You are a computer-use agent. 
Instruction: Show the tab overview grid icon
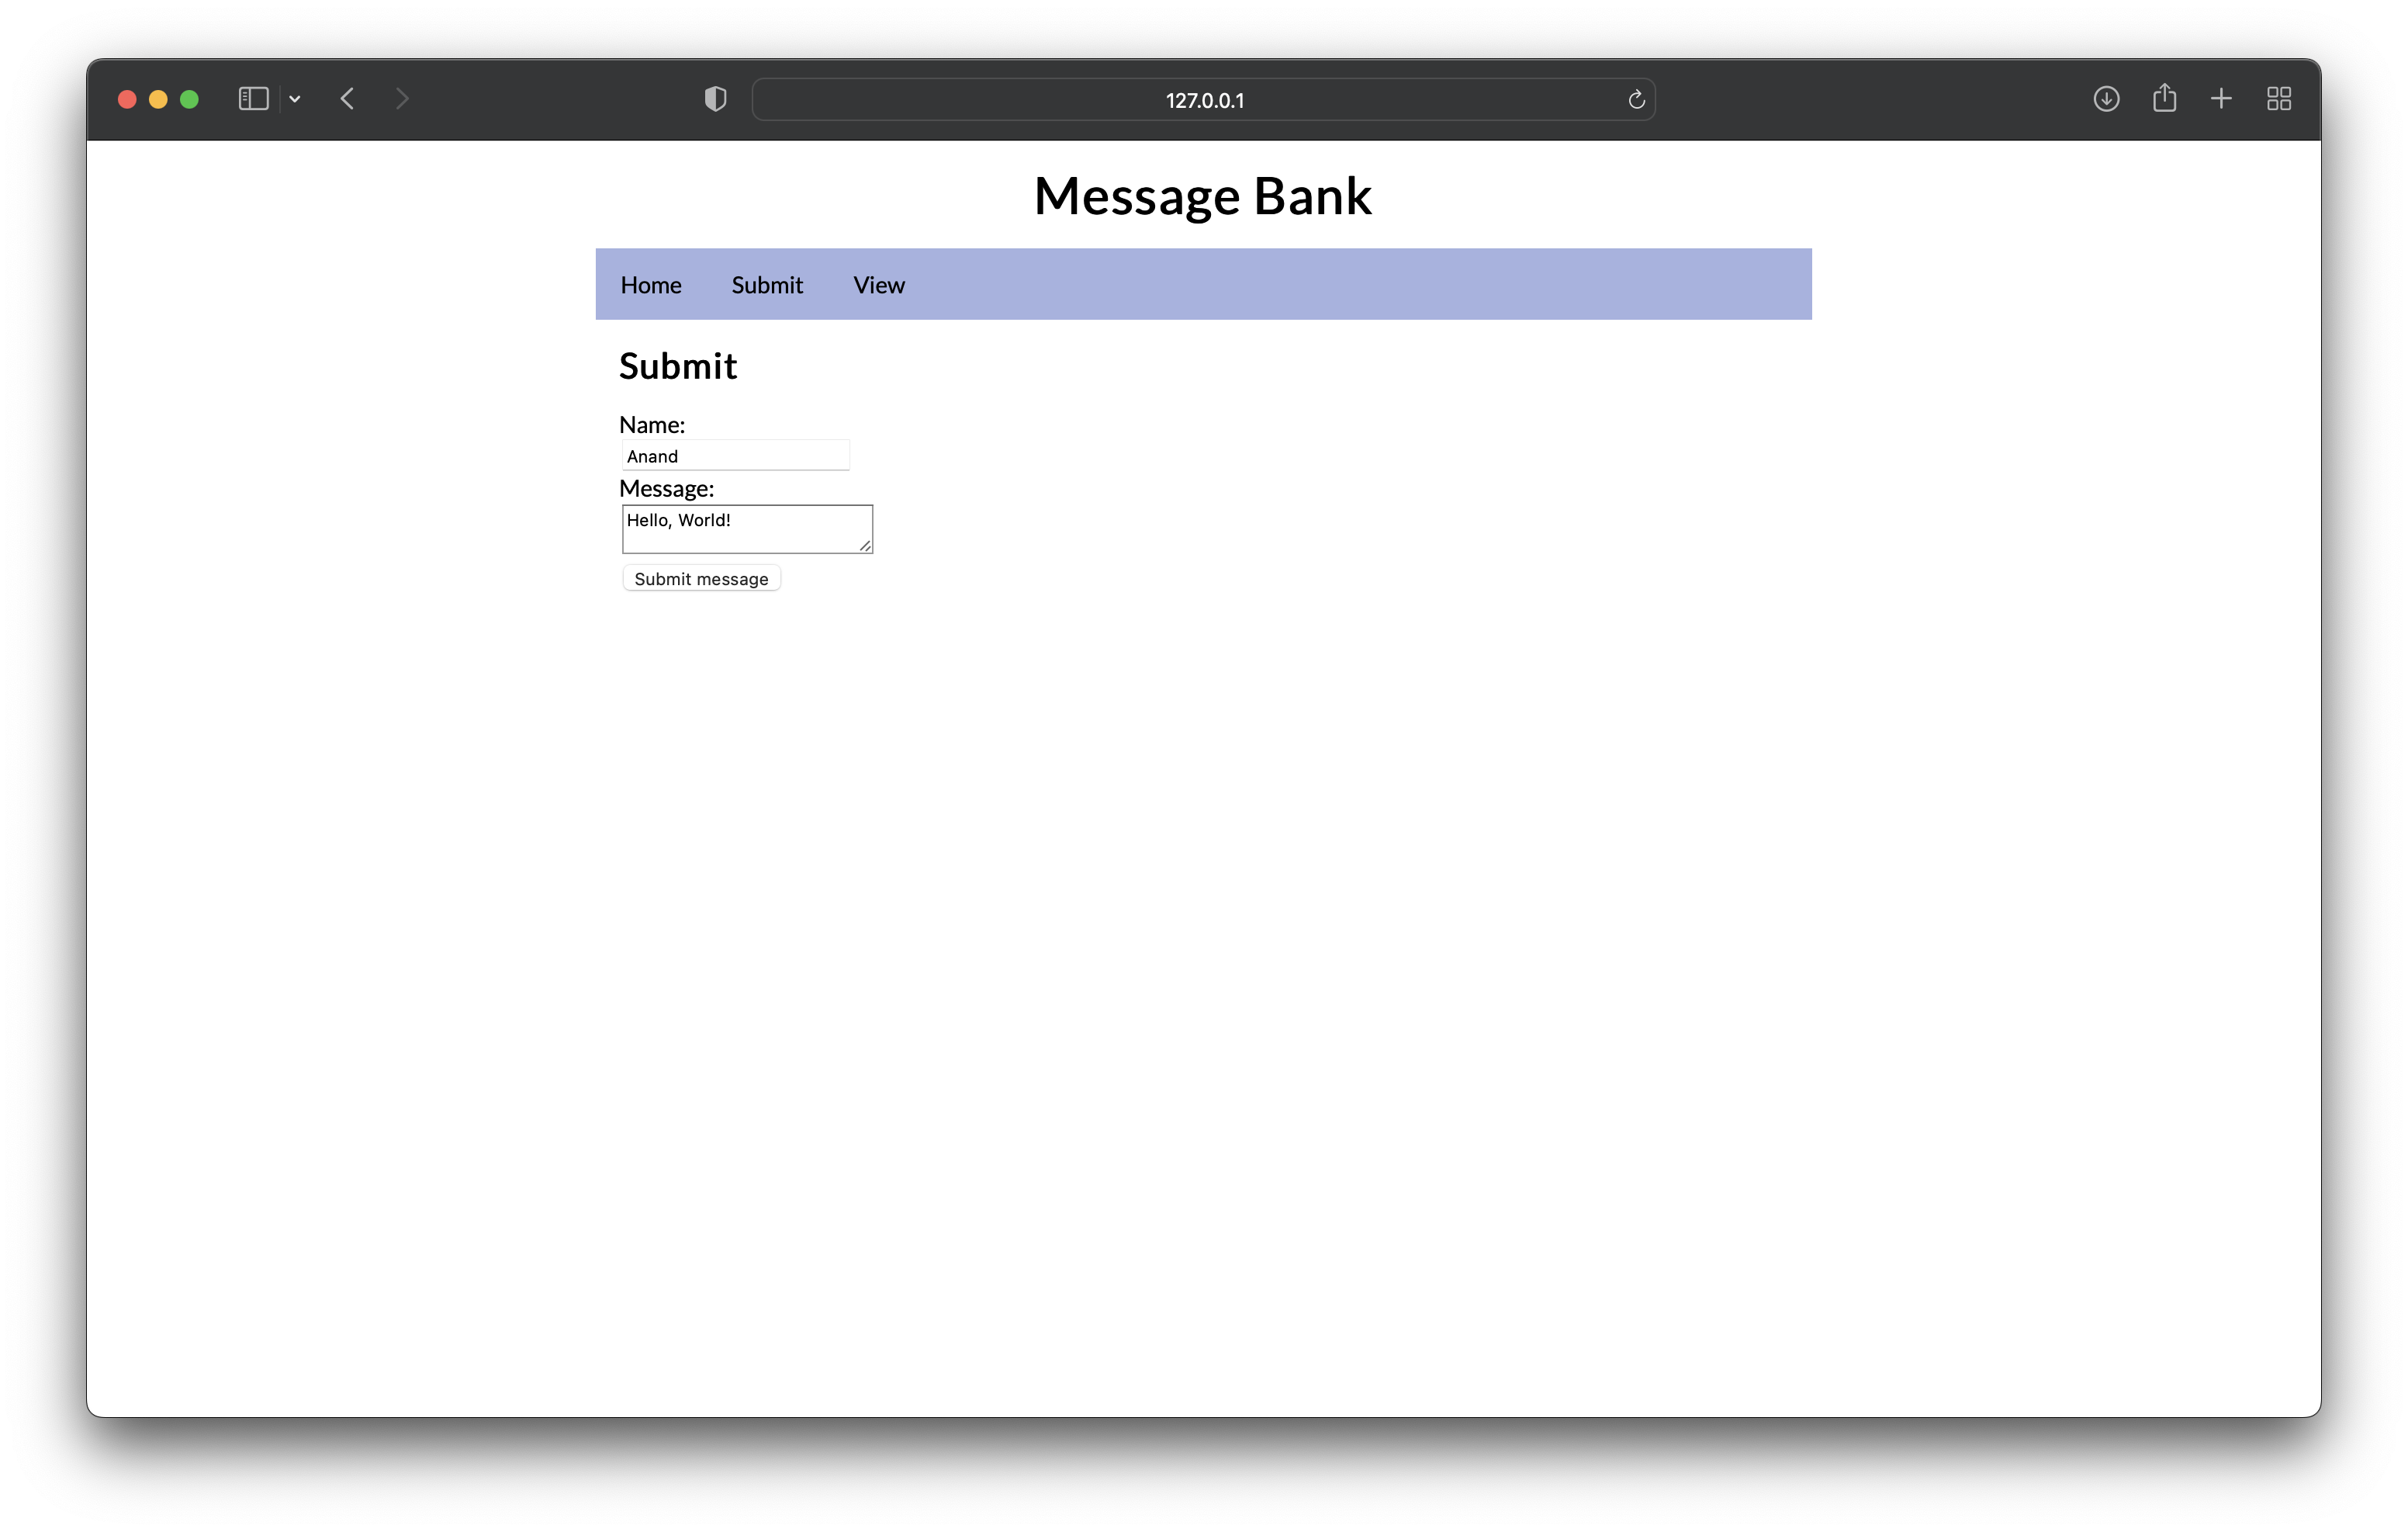(x=2279, y=99)
